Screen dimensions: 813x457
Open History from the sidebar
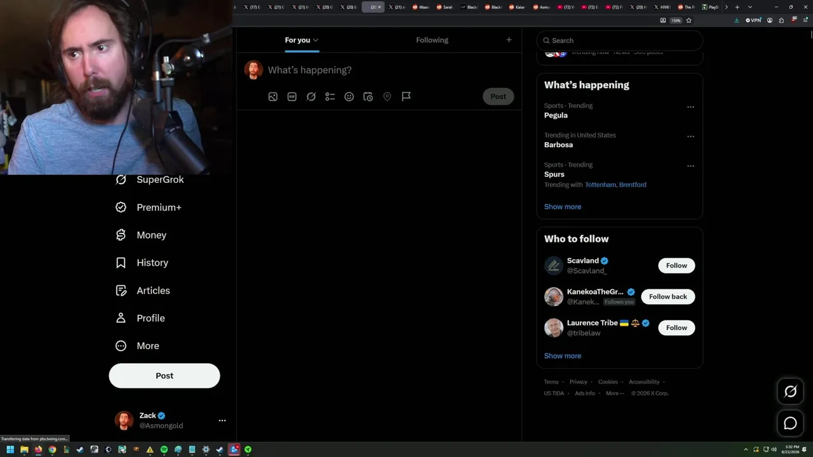[x=142, y=263]
